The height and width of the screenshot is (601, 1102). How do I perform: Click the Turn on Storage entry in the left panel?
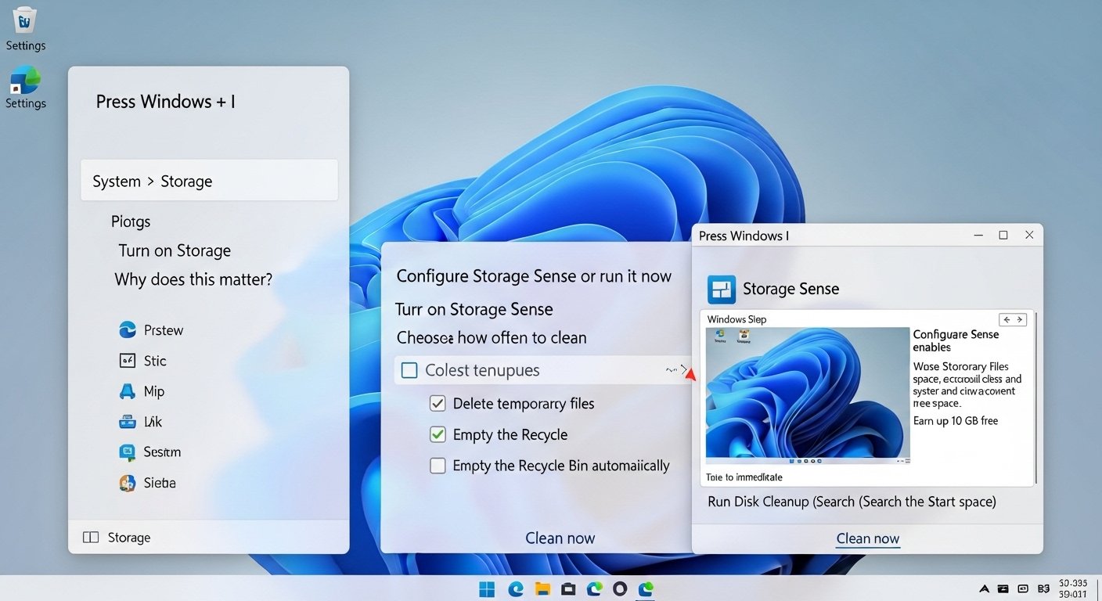click(x=175, y=250)
